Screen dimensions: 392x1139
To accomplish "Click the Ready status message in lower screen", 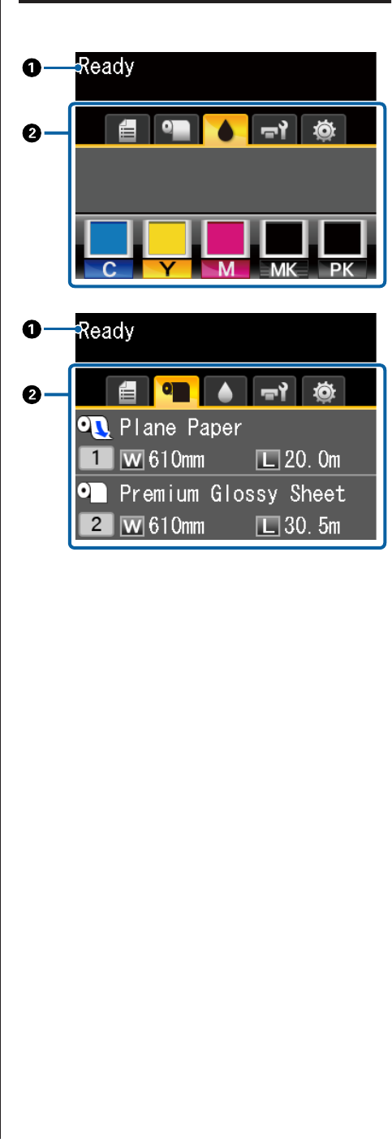I will [106, 331].
